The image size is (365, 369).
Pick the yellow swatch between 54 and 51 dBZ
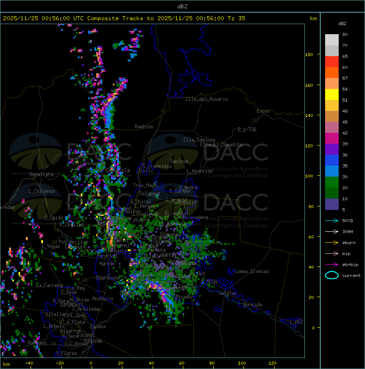point(332,95)
